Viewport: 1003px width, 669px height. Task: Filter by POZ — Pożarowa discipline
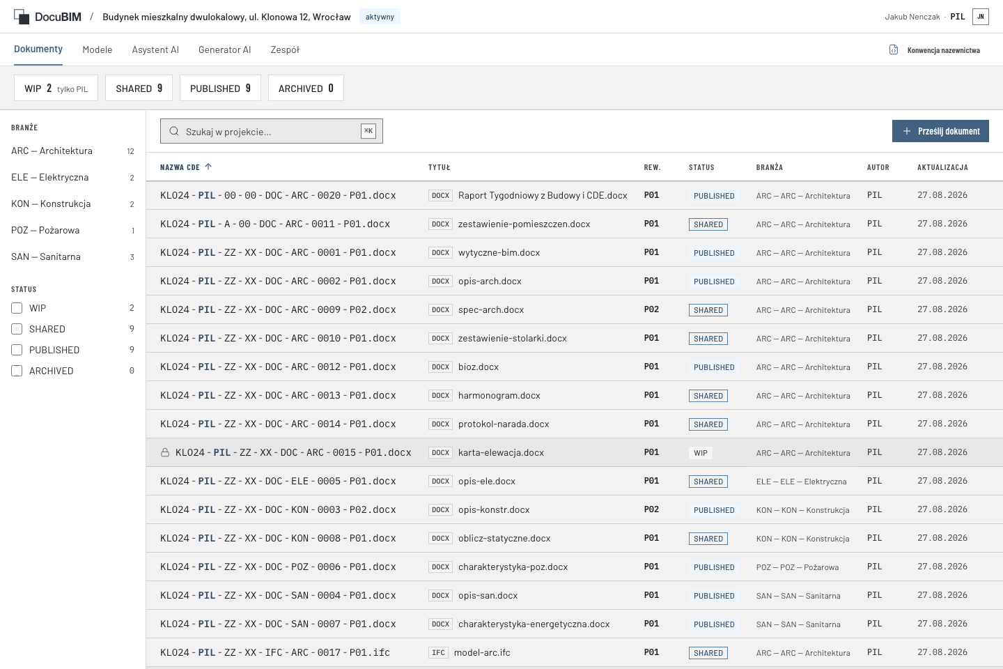pyautogui.click(x=72, y=230)
